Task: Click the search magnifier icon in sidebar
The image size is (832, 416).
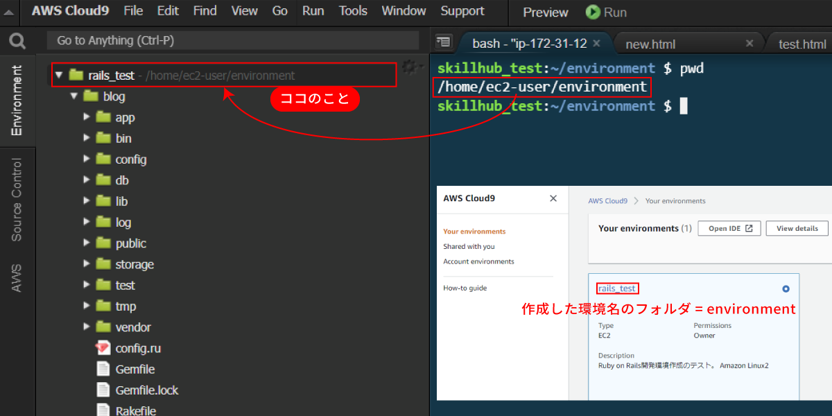Action: (17, 41)
